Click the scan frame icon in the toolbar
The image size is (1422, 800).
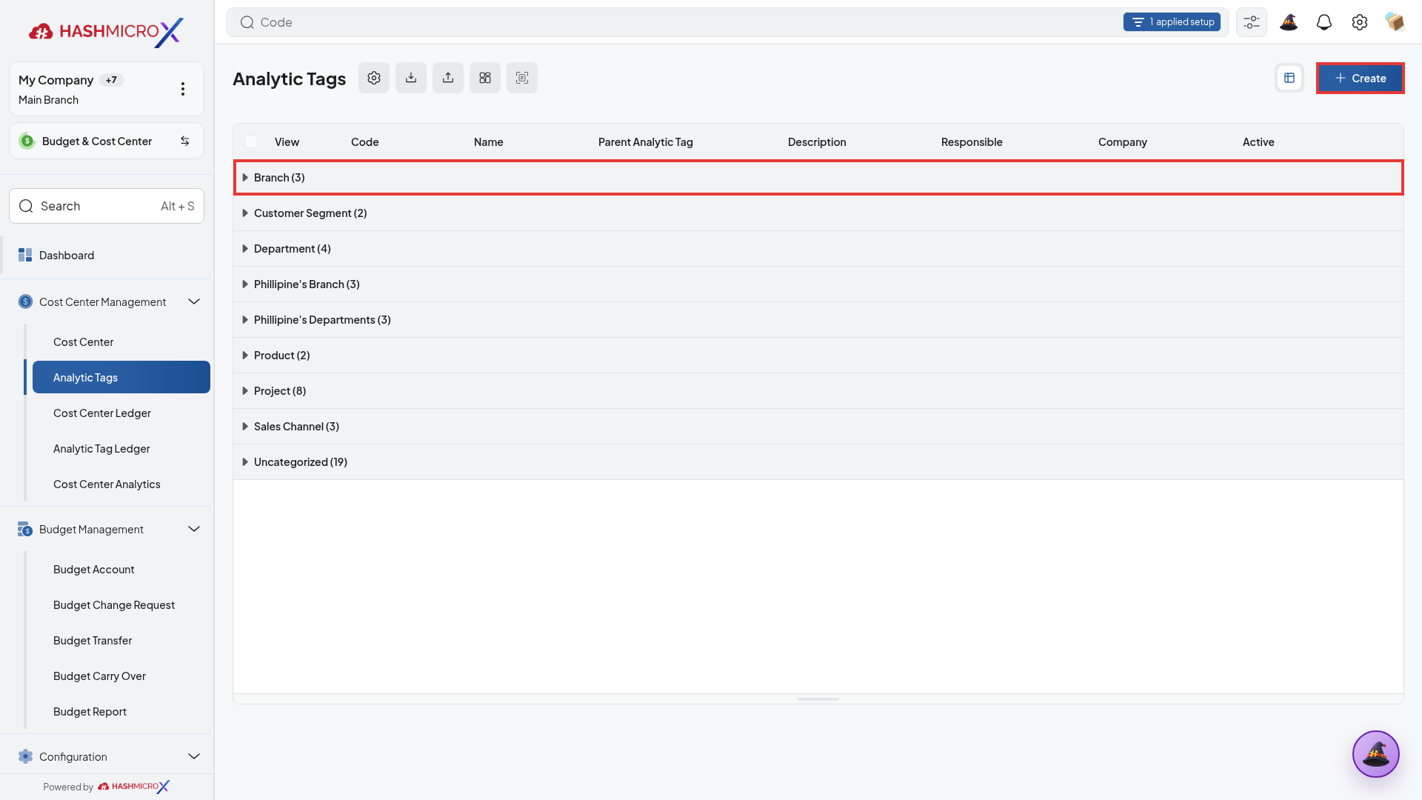(x=522, y=78)
